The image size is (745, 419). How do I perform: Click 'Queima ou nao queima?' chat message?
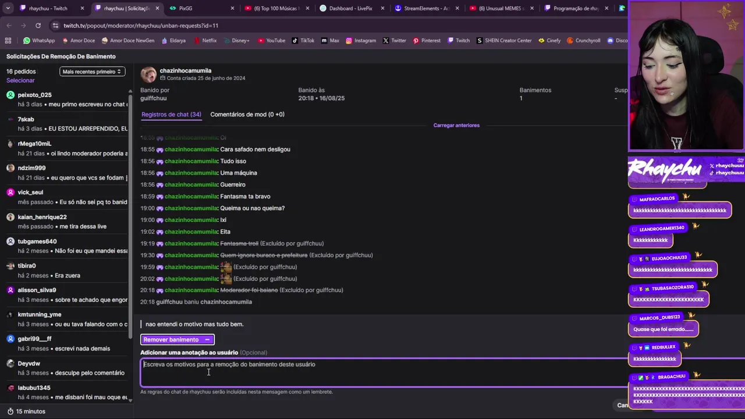pos(252,208)
